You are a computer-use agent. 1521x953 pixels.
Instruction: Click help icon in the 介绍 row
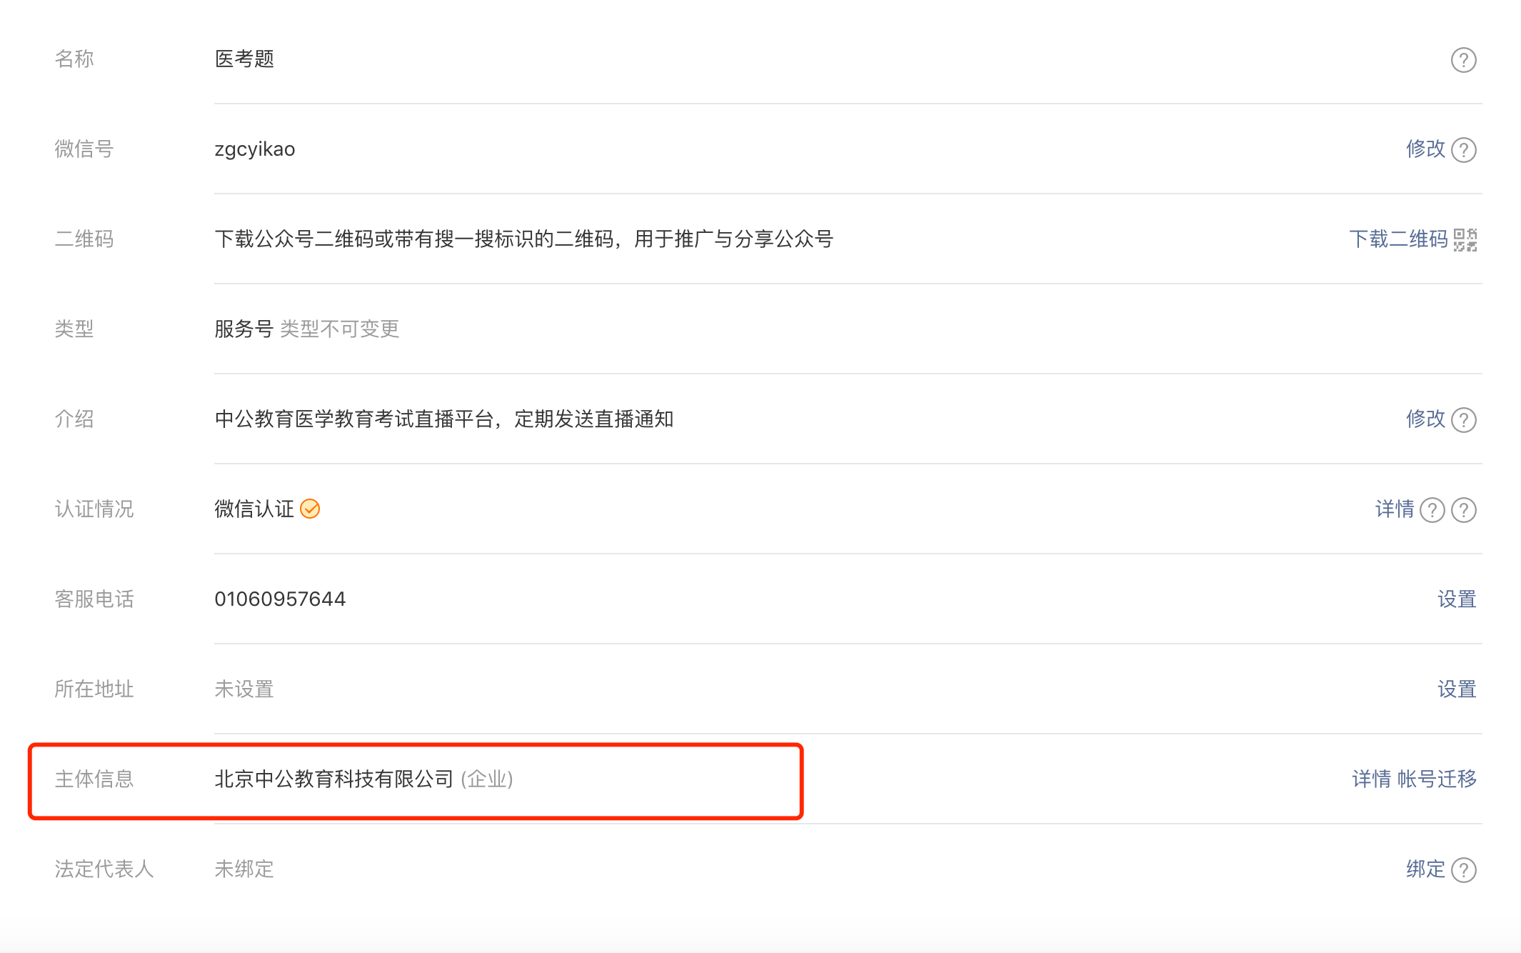1463,420
